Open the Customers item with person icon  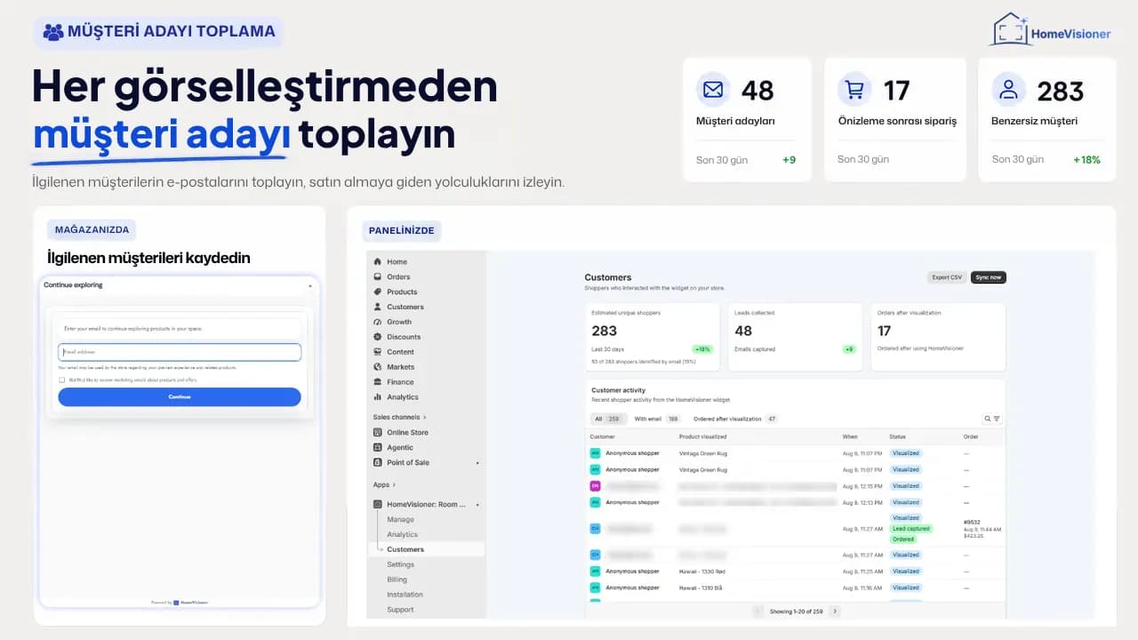[x=398, y=307]
